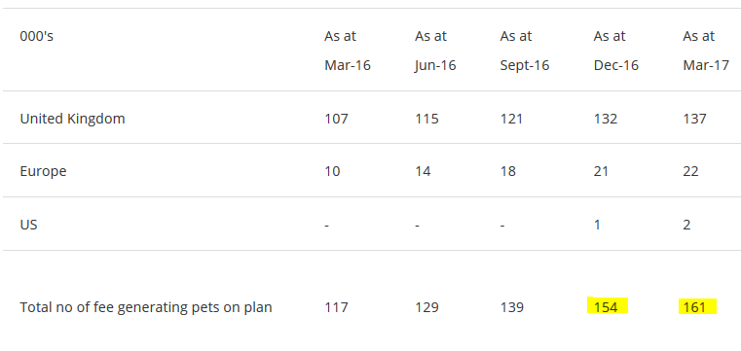Click the Jun-16 column header
Screen dimensions: 741x351
[x=435, y=51]
